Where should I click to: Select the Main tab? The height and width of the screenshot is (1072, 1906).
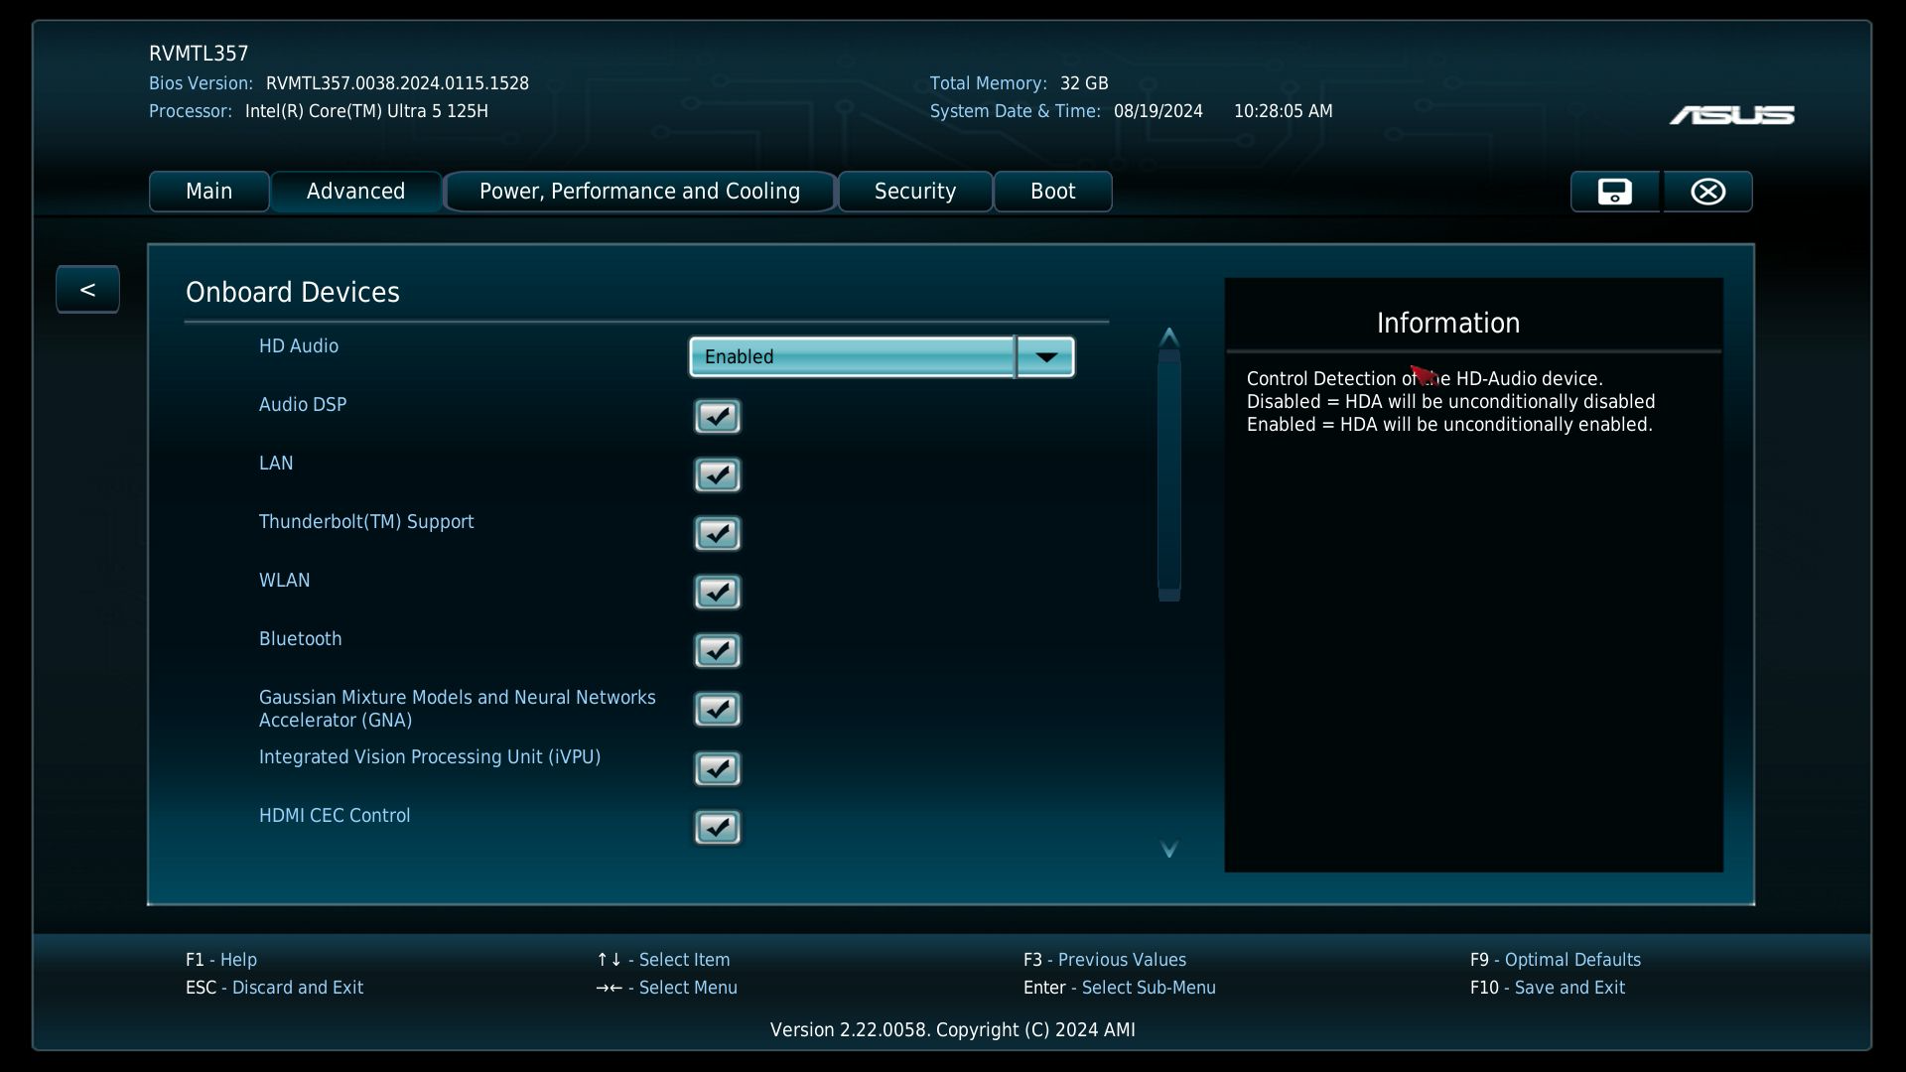(208, 192)
